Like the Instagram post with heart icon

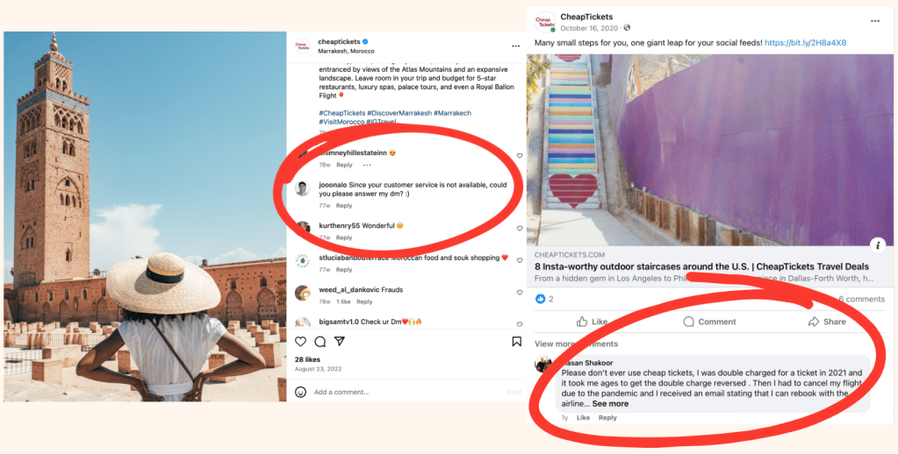click(301, 341)
